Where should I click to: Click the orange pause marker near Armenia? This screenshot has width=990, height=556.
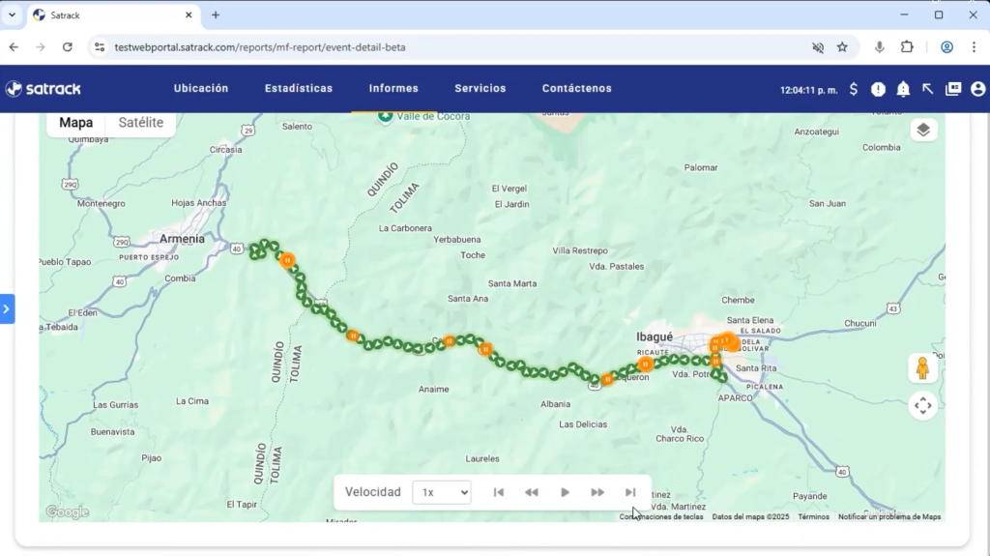click(x=287, y=260)
